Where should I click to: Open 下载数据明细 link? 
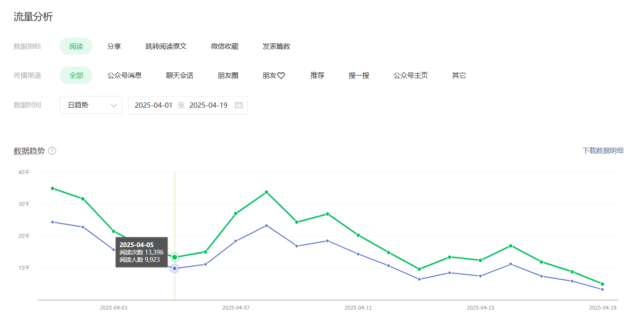(x=603, y=151)
